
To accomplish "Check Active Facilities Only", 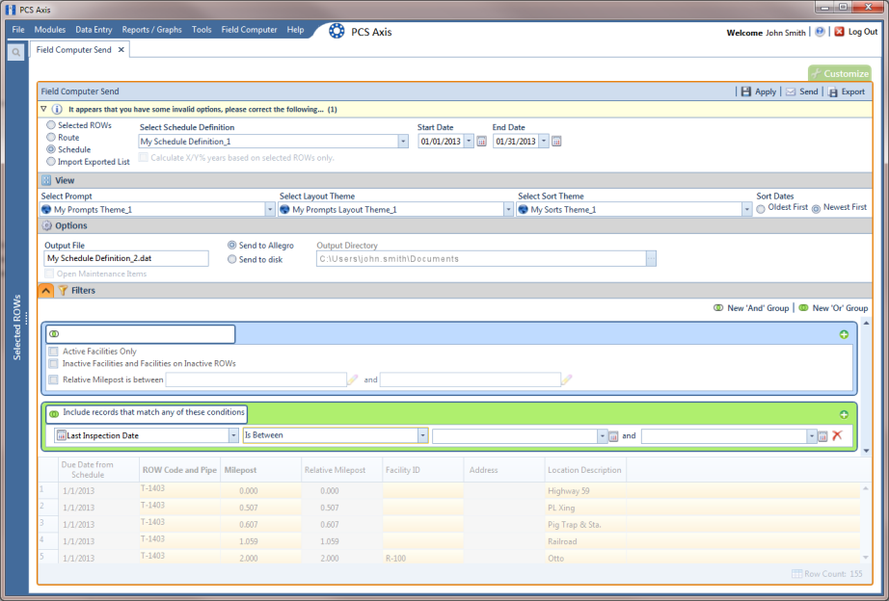I will 53,352.
